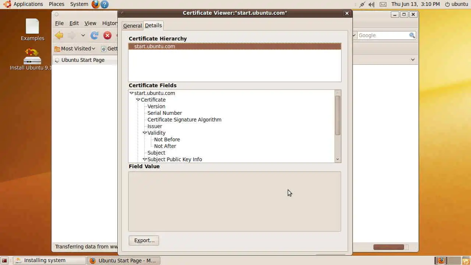The height and width of the screenshot is (265, 471).
Task: Focus the Google search box
Action: [x=383, y=35]
